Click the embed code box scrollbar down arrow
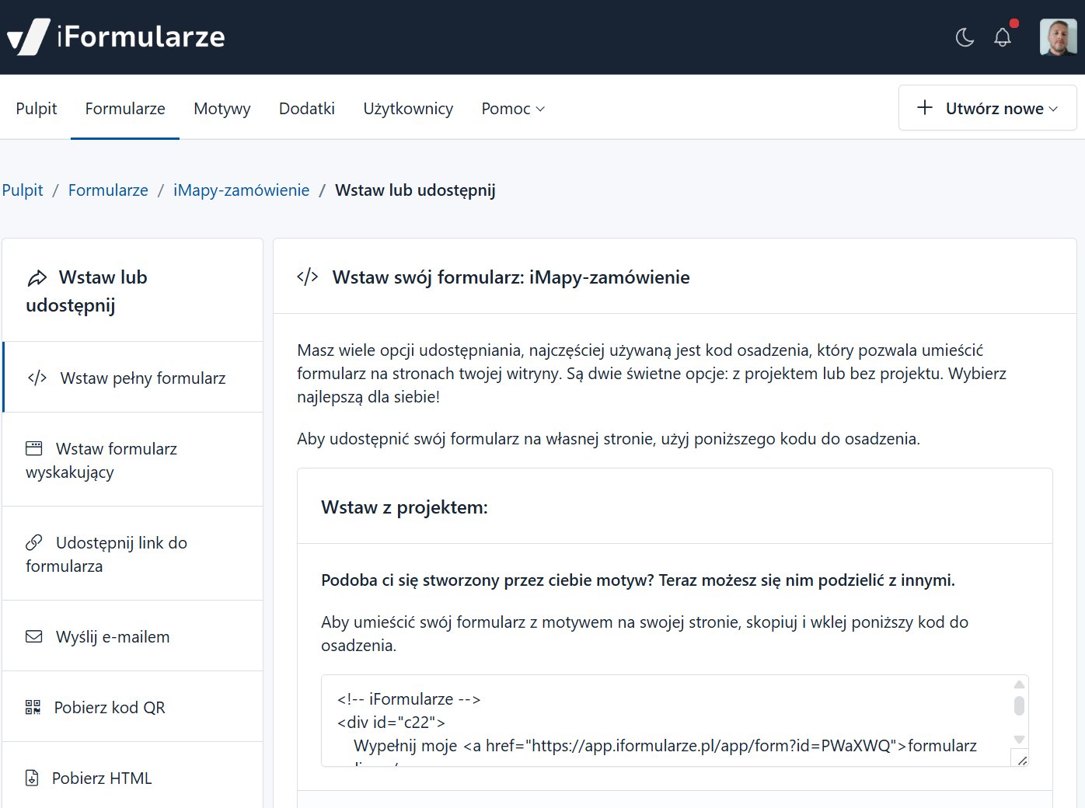This screenshot has width=1085, height=808. pos(1019,740)
